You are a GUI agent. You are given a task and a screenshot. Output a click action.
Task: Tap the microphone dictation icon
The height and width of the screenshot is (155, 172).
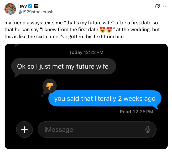point(148,129)
